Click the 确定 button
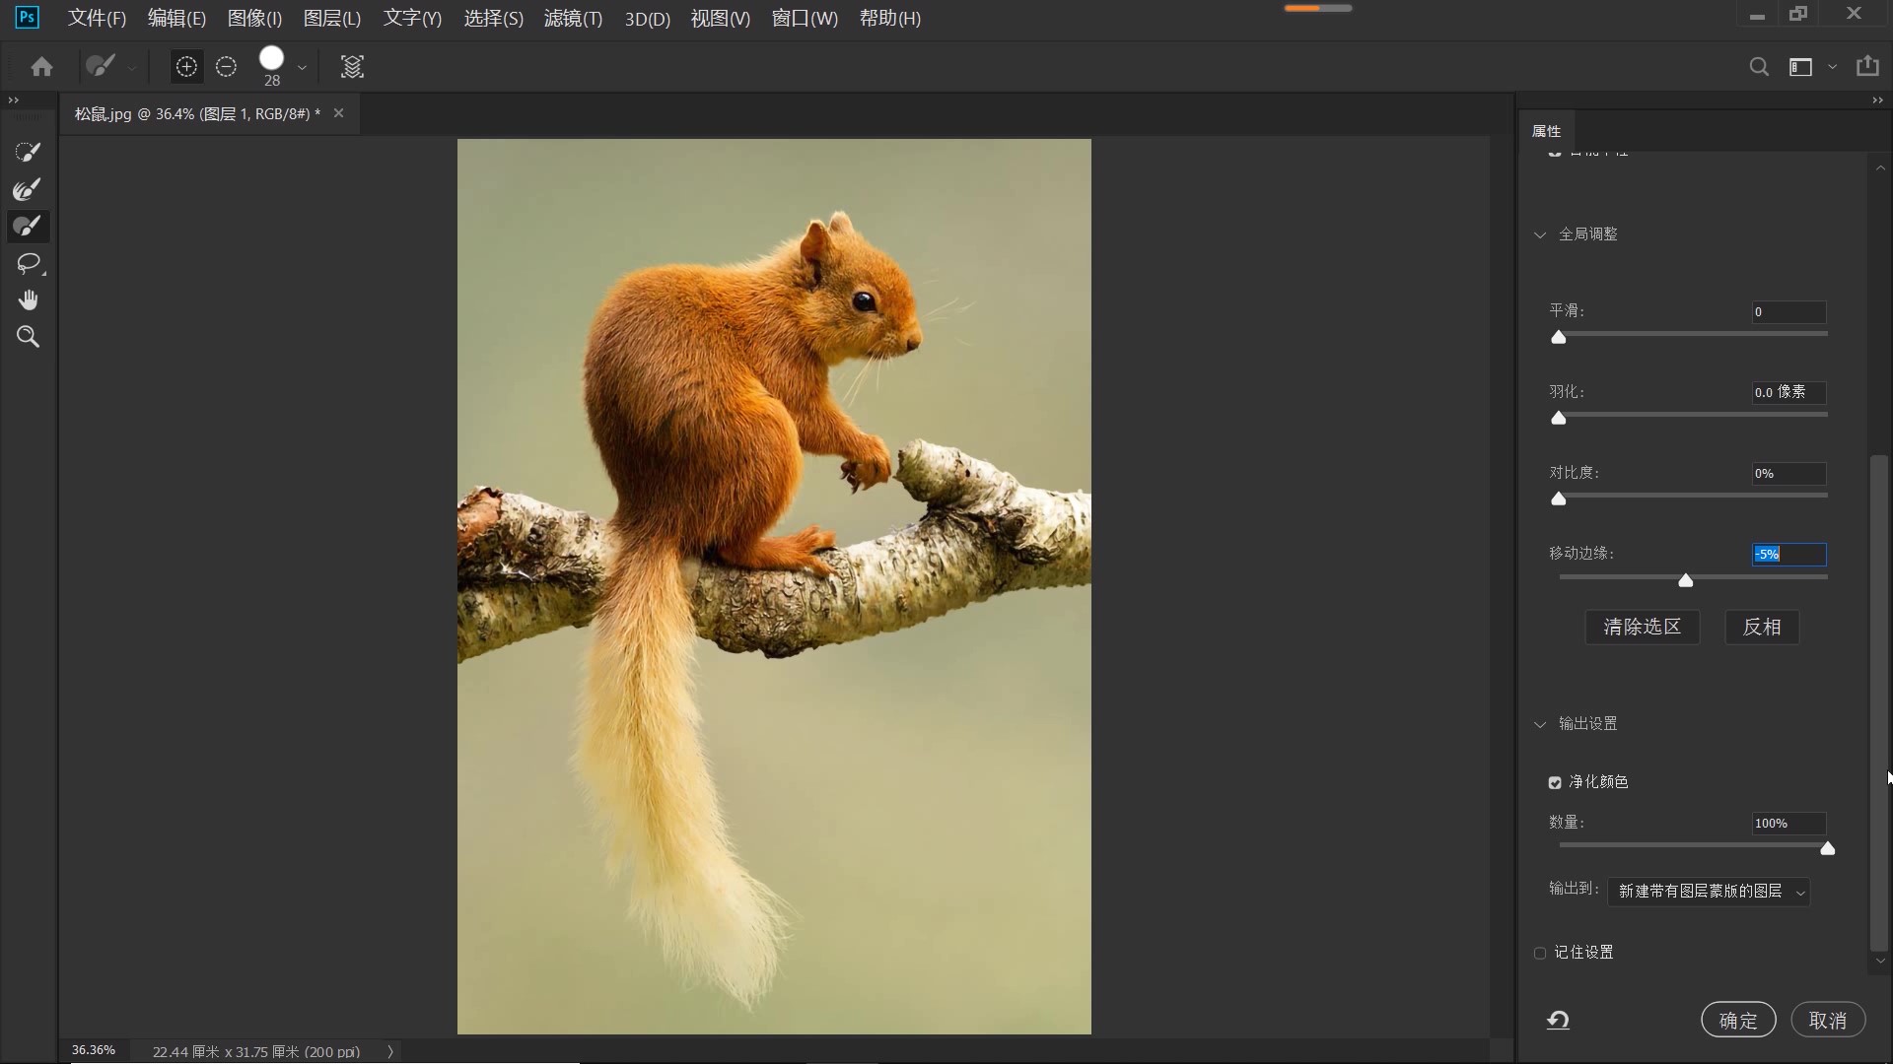 (x=1737, y=1021)
